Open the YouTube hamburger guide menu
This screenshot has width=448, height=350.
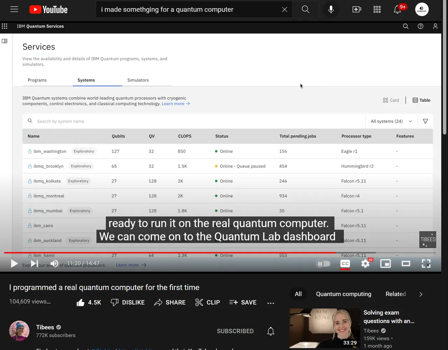tap(14, 9)
